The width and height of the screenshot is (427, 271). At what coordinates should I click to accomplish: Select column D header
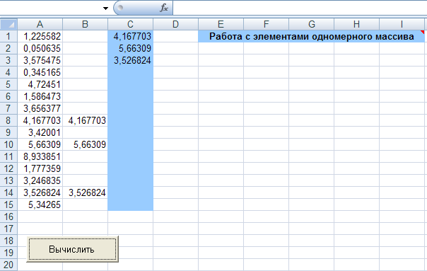175,24
